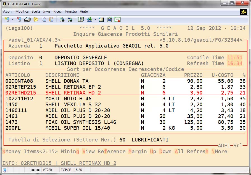Image resolution: width=251 pixels, height=175 pixels.
Task: Open the Invia menu
Action: (x=47, y=11)
